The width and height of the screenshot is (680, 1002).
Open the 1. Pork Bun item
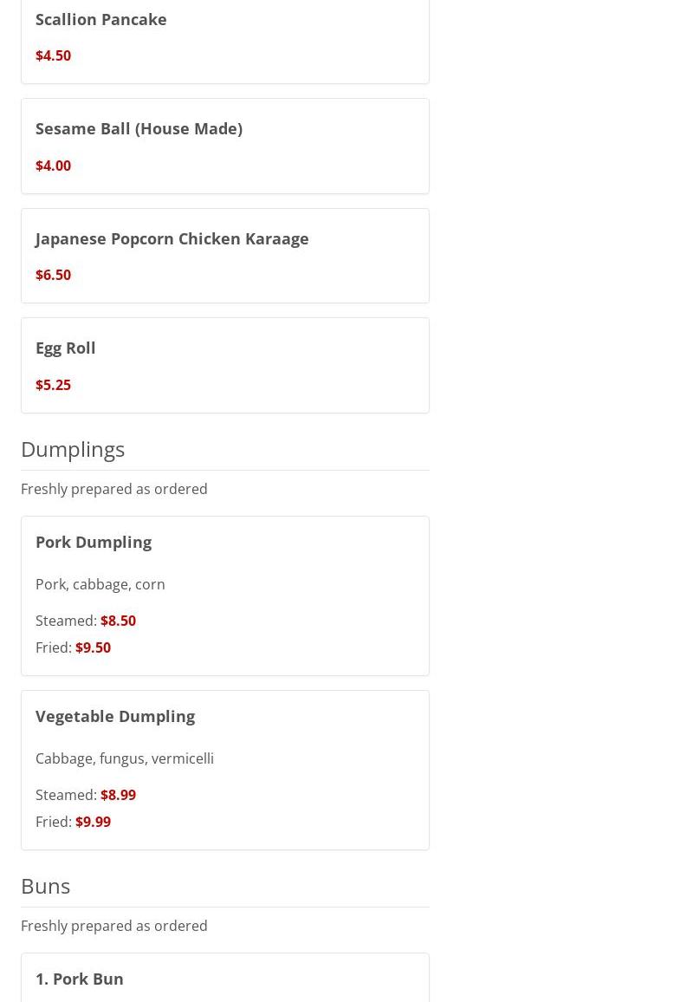click(x=80, y=979)
